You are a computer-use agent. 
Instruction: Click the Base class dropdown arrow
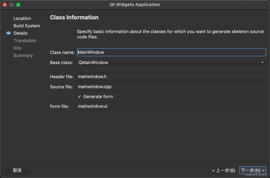coord(262,62)
